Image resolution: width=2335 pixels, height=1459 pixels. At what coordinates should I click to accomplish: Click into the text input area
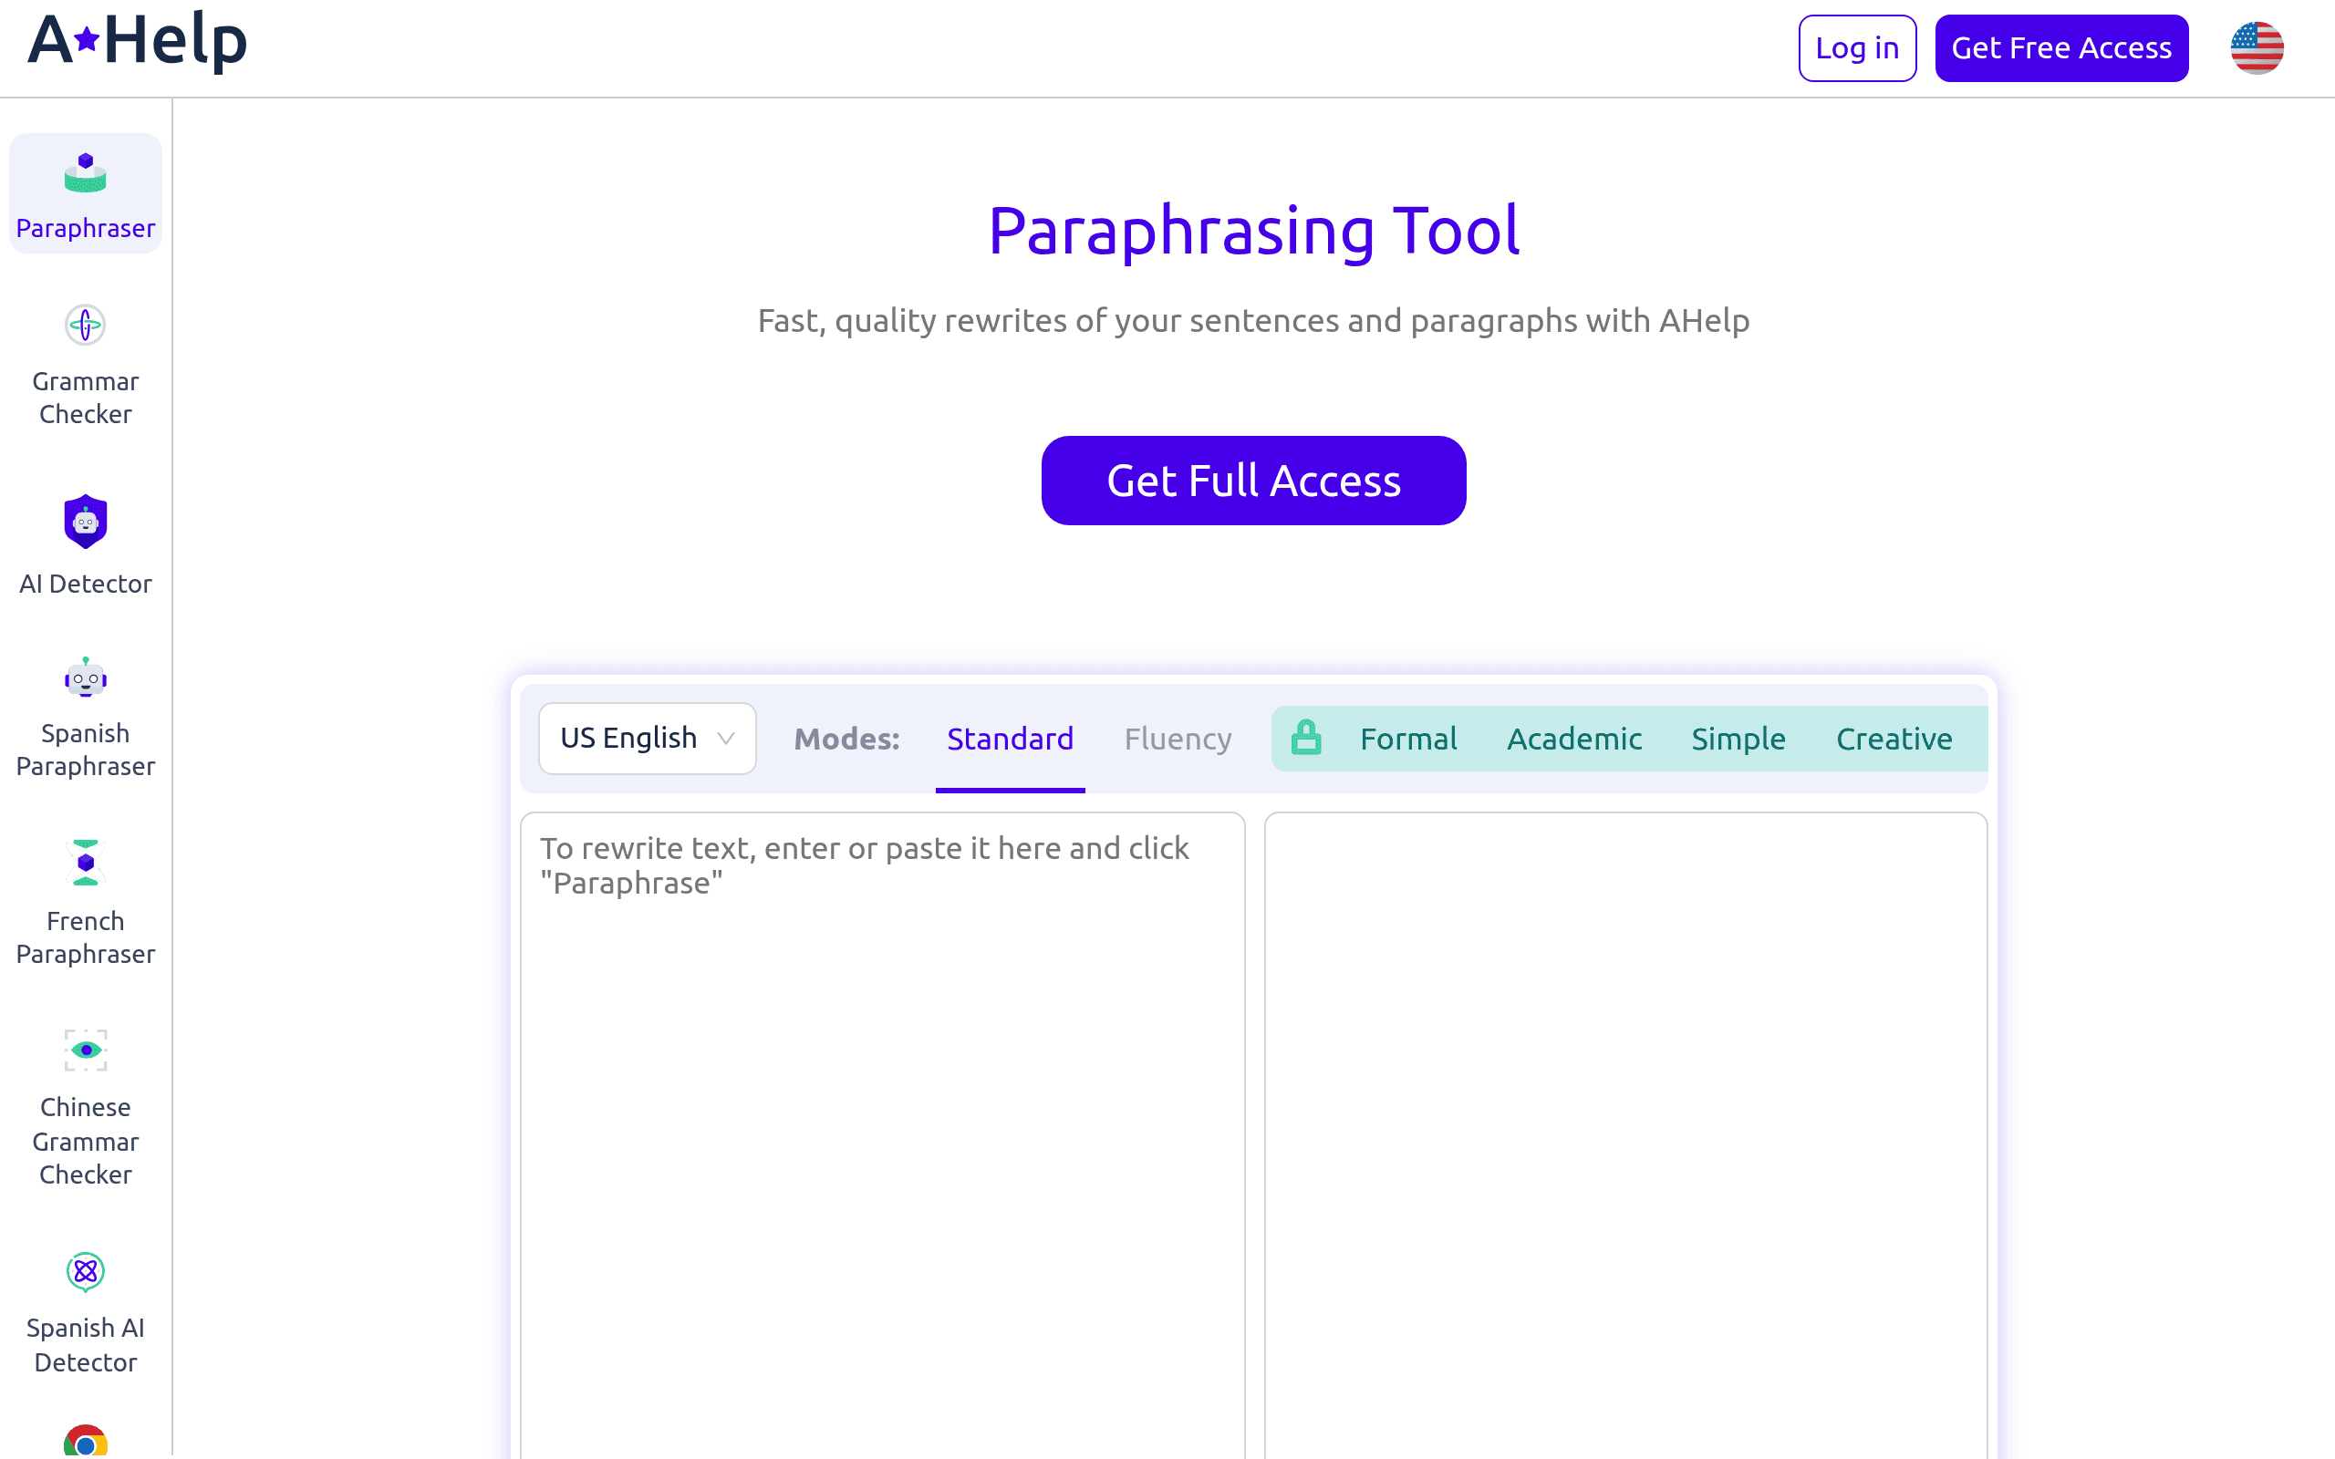point(882,1134)
